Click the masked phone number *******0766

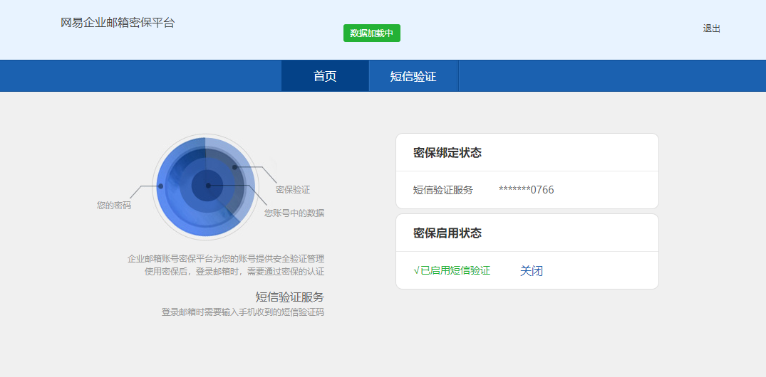[x=526, y=190]
